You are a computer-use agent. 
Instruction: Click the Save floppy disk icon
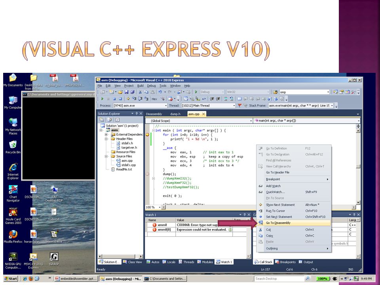126,92
